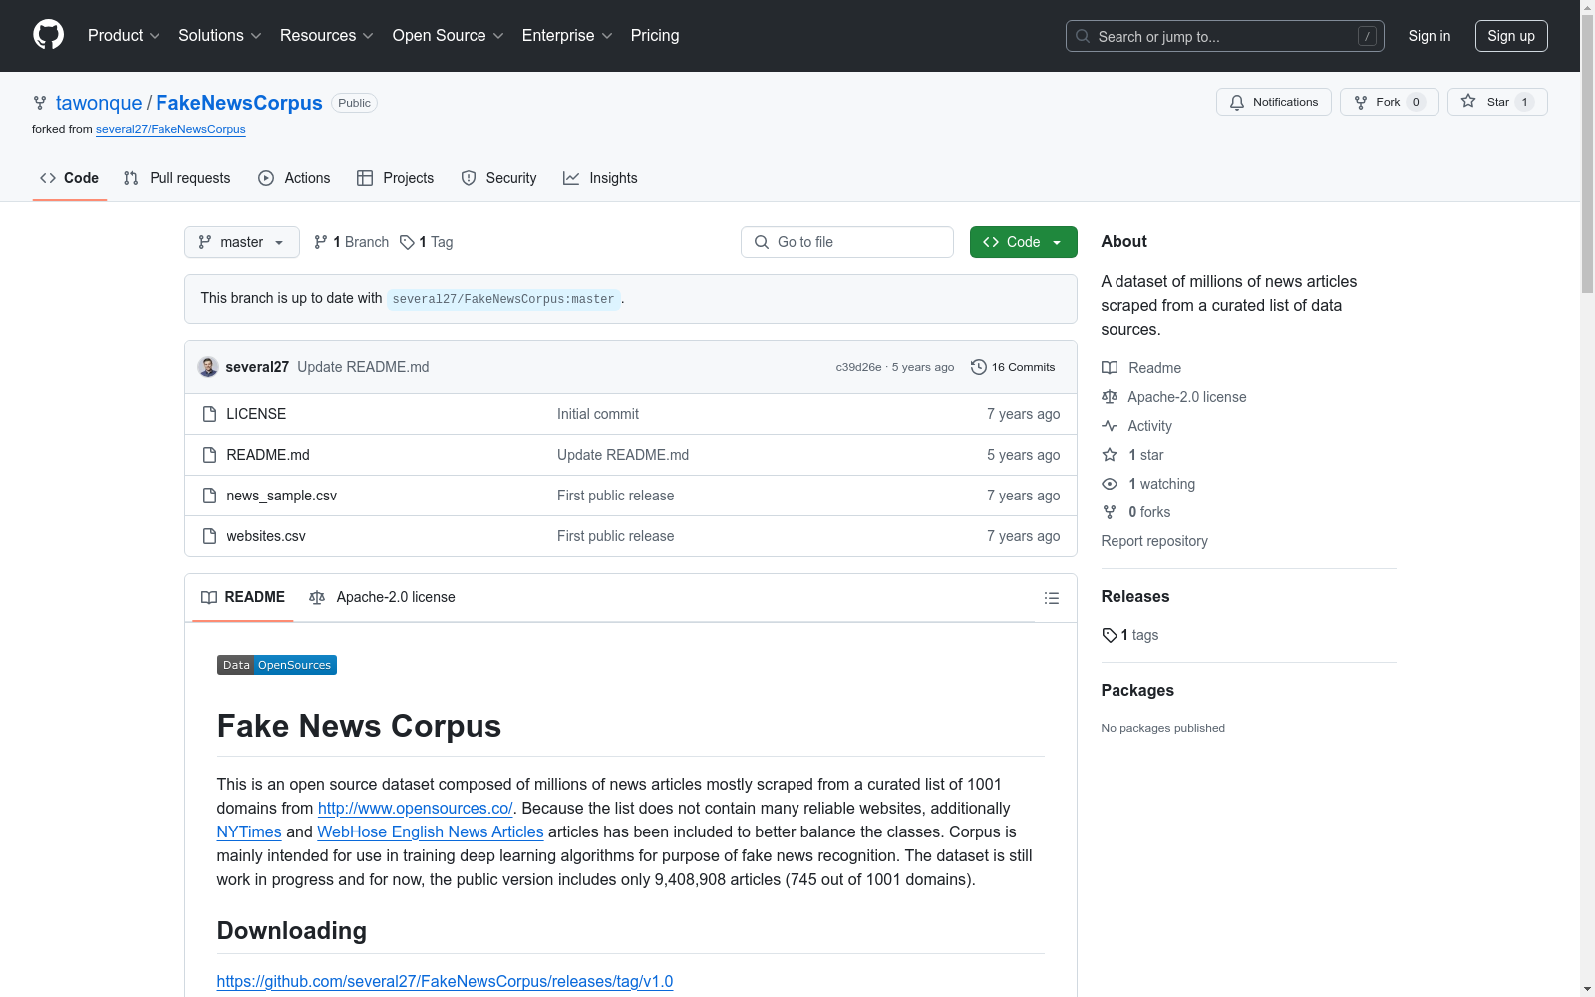The width and height of the screenshot is (1595, 997).
Task: Switch to the Projects tab
Action: click(396, 178)
